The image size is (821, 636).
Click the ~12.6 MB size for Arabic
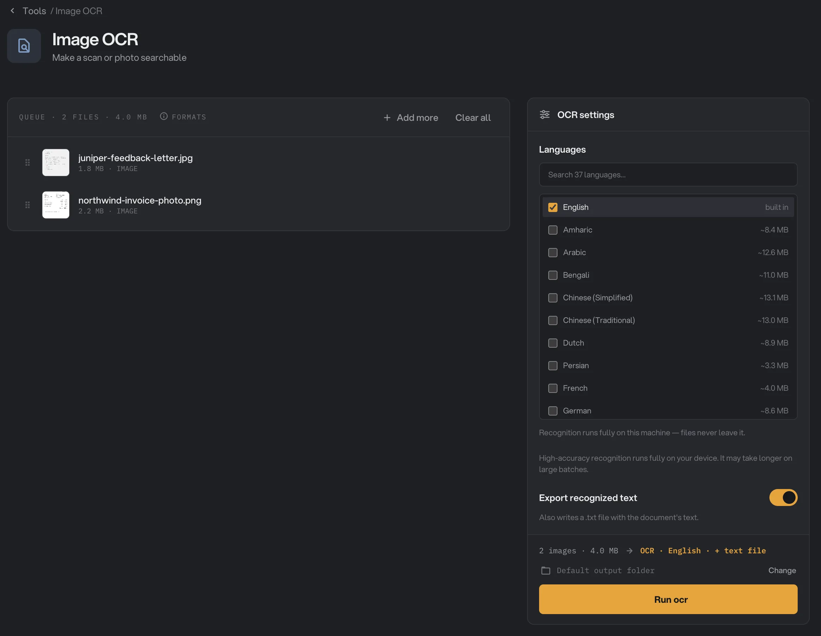773,253
